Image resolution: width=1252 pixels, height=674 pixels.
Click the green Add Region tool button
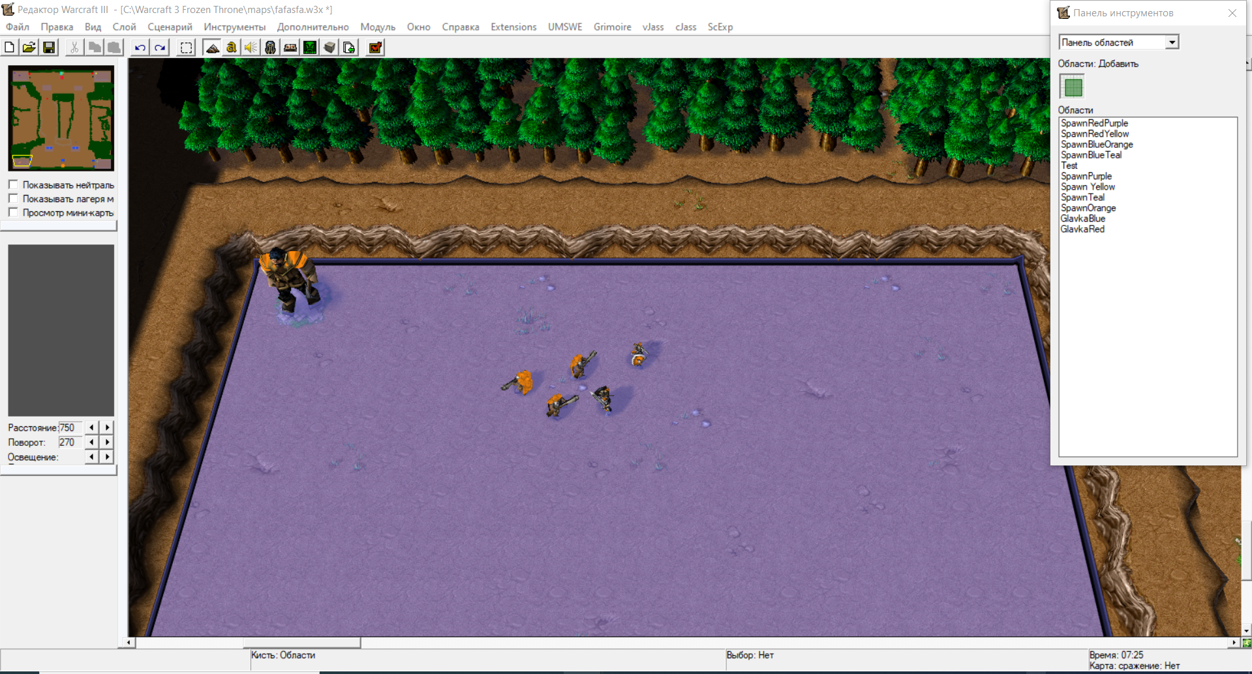(x=1073, y=87)
